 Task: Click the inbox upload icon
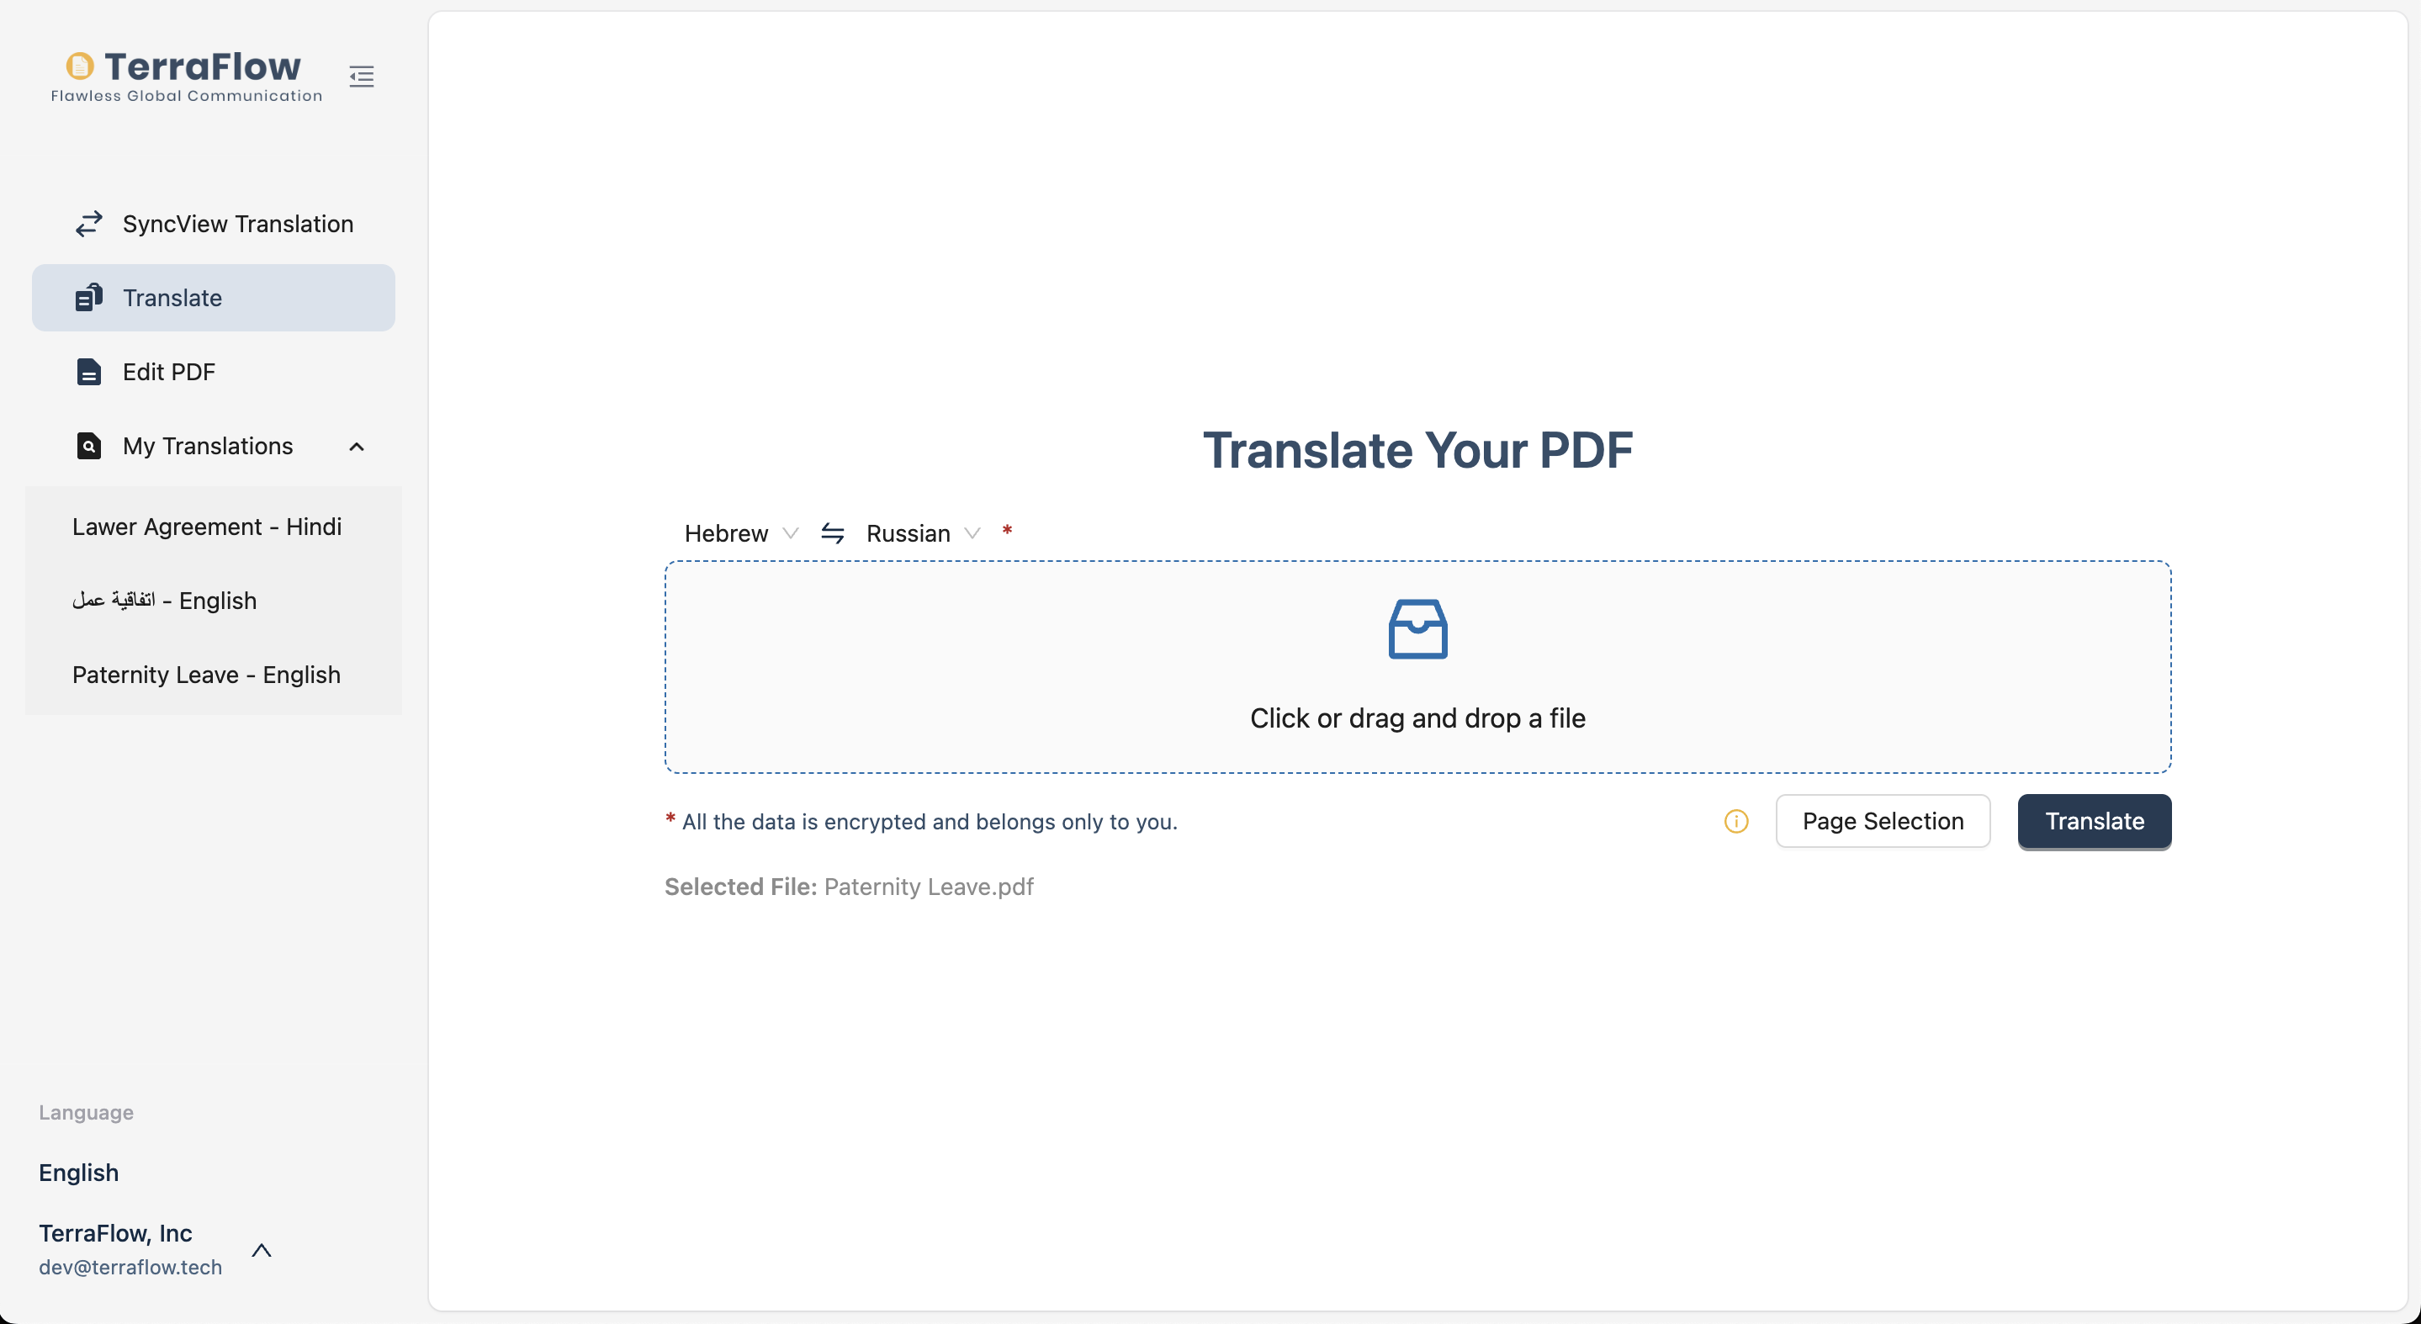pos(1417,628)
